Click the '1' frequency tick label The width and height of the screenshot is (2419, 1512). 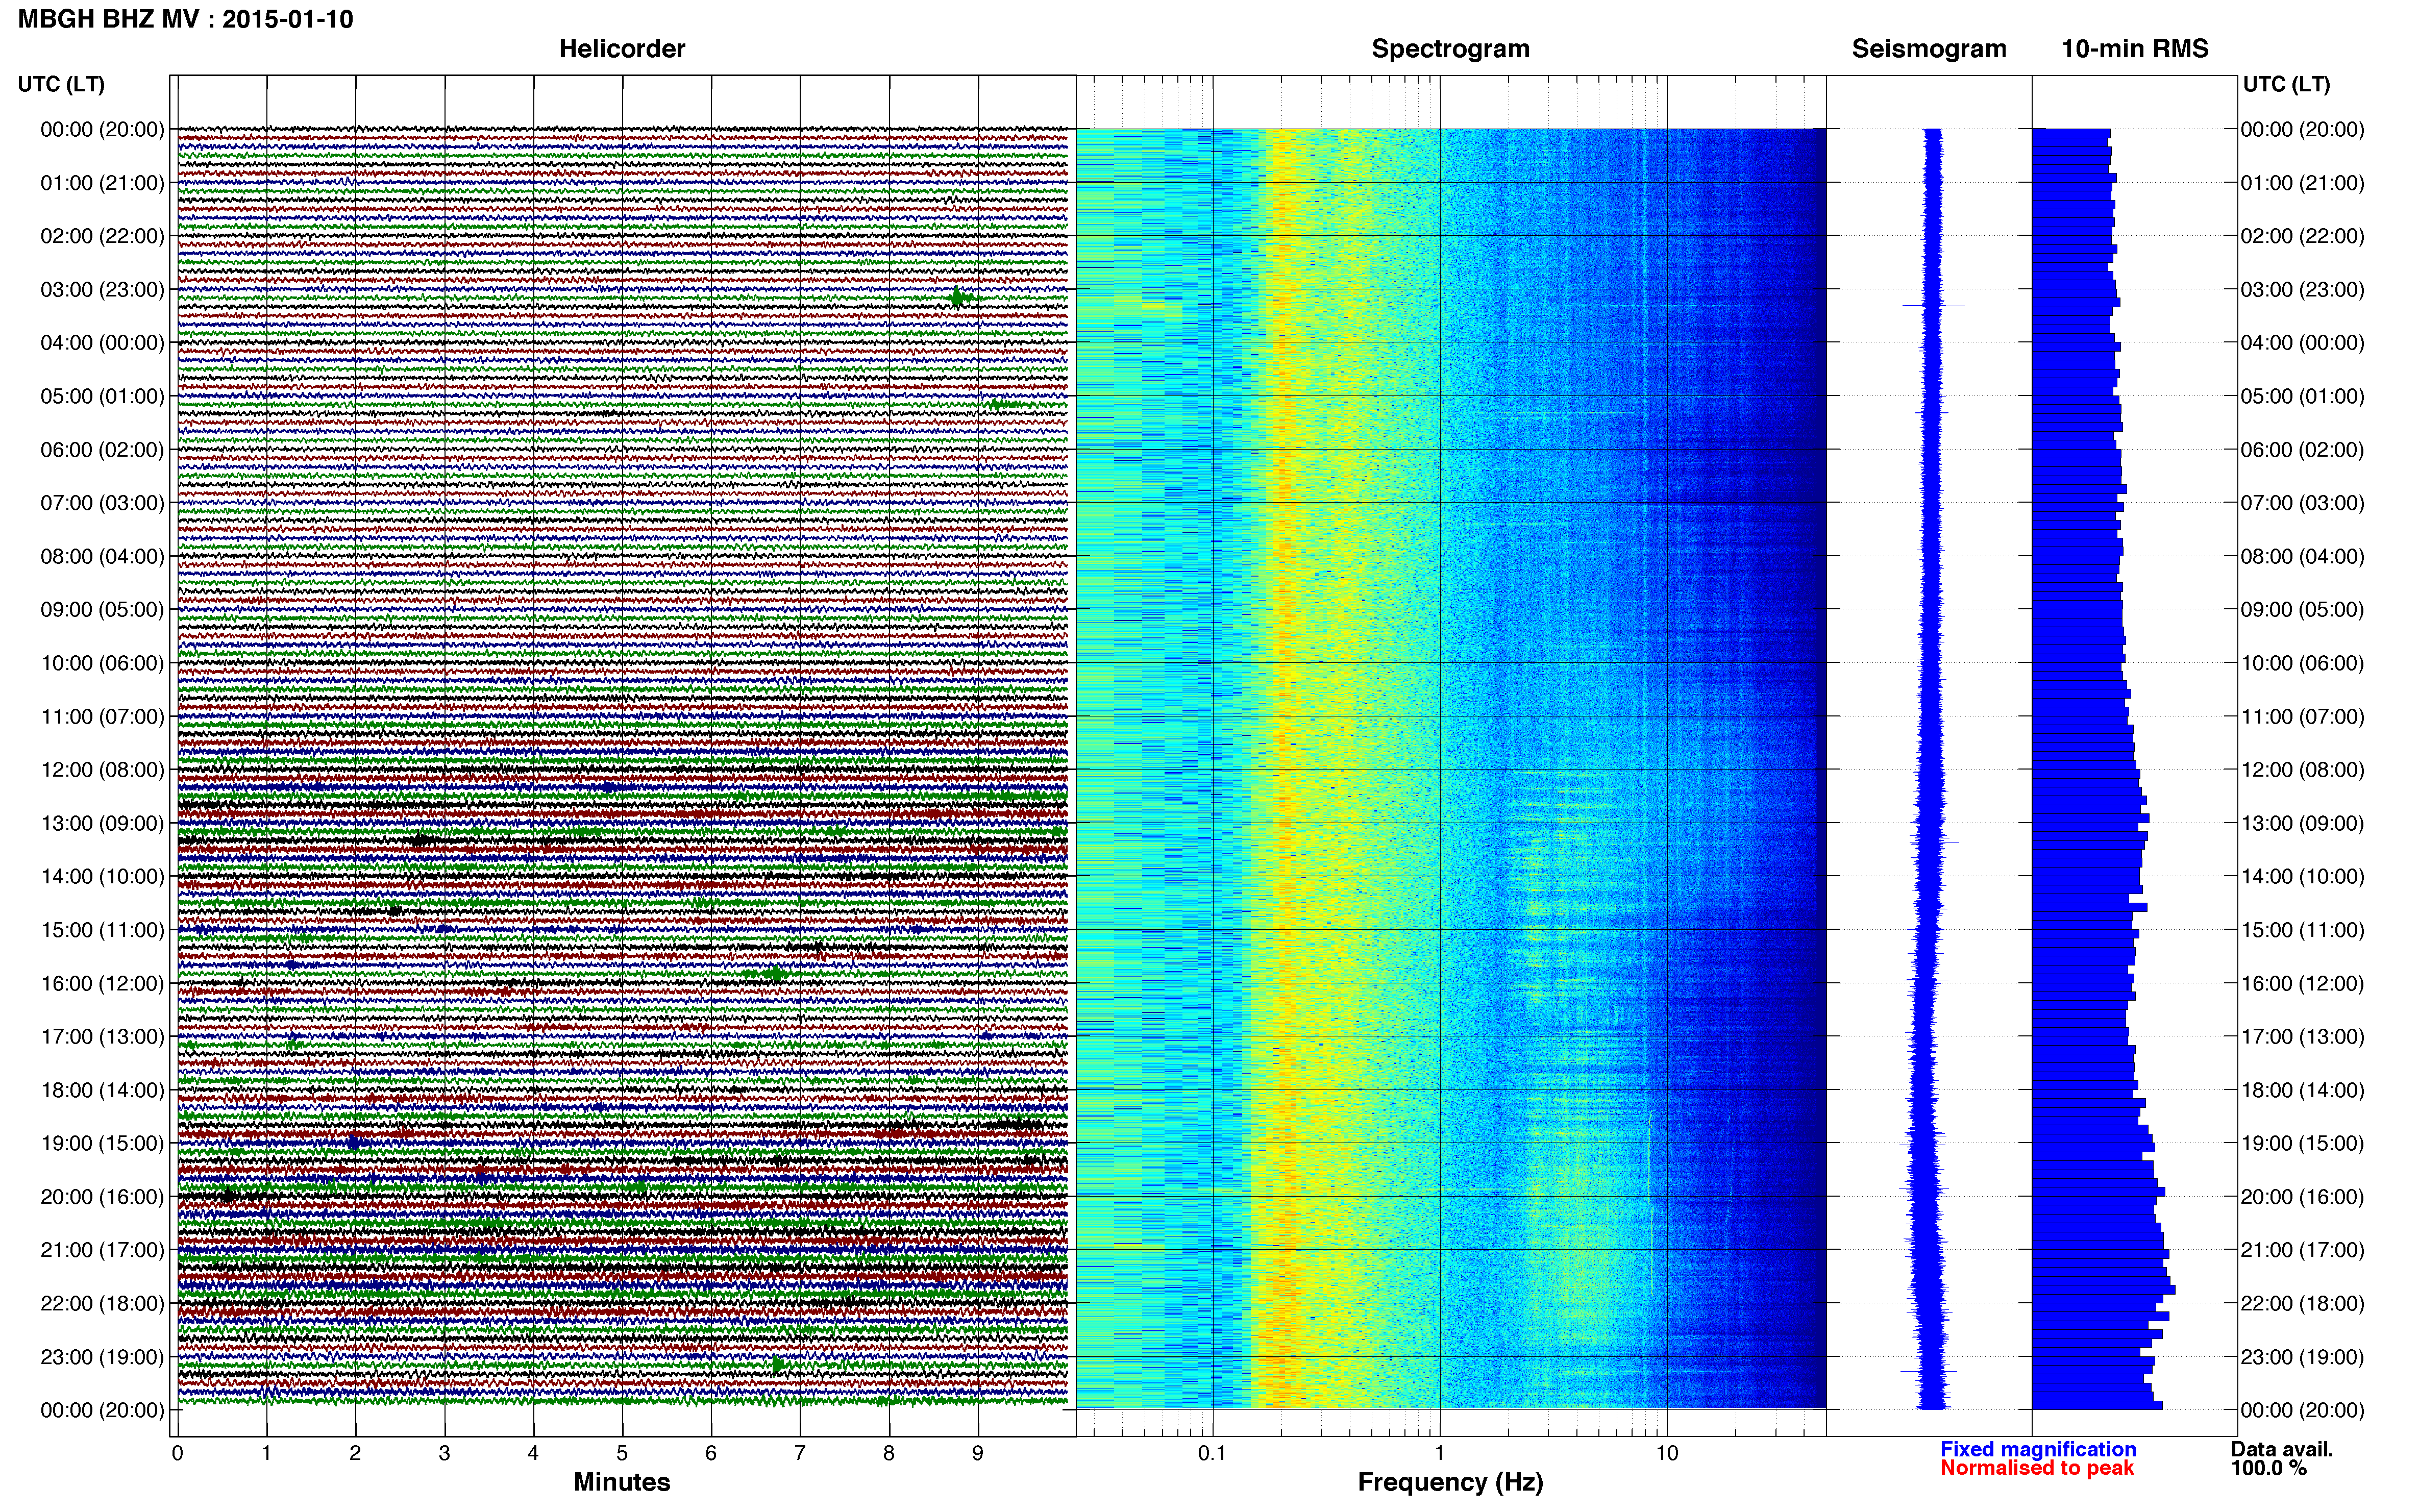(x=1440, y=1453)
